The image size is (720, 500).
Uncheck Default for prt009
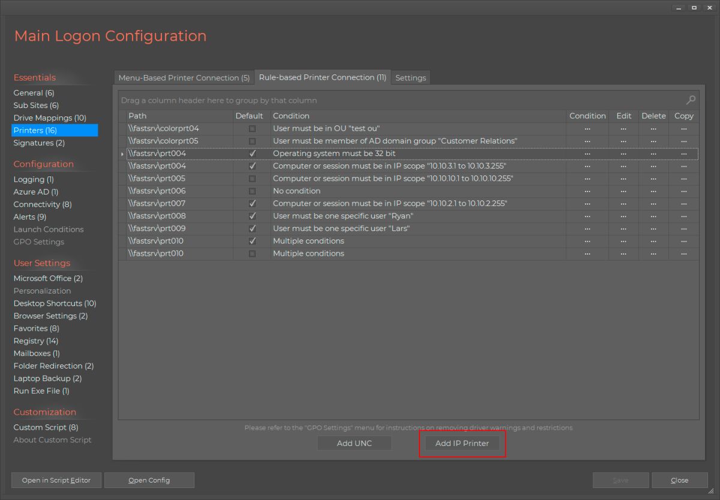point(252,229)
